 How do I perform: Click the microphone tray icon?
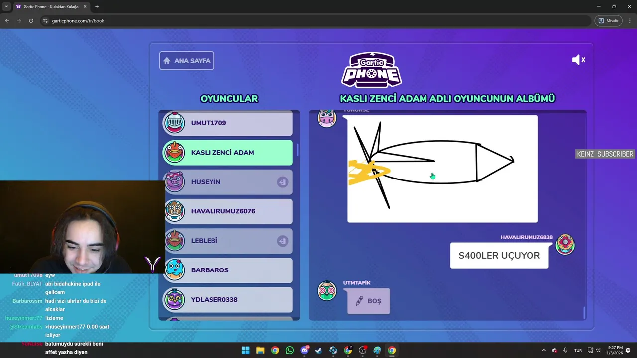coord(565,350)
